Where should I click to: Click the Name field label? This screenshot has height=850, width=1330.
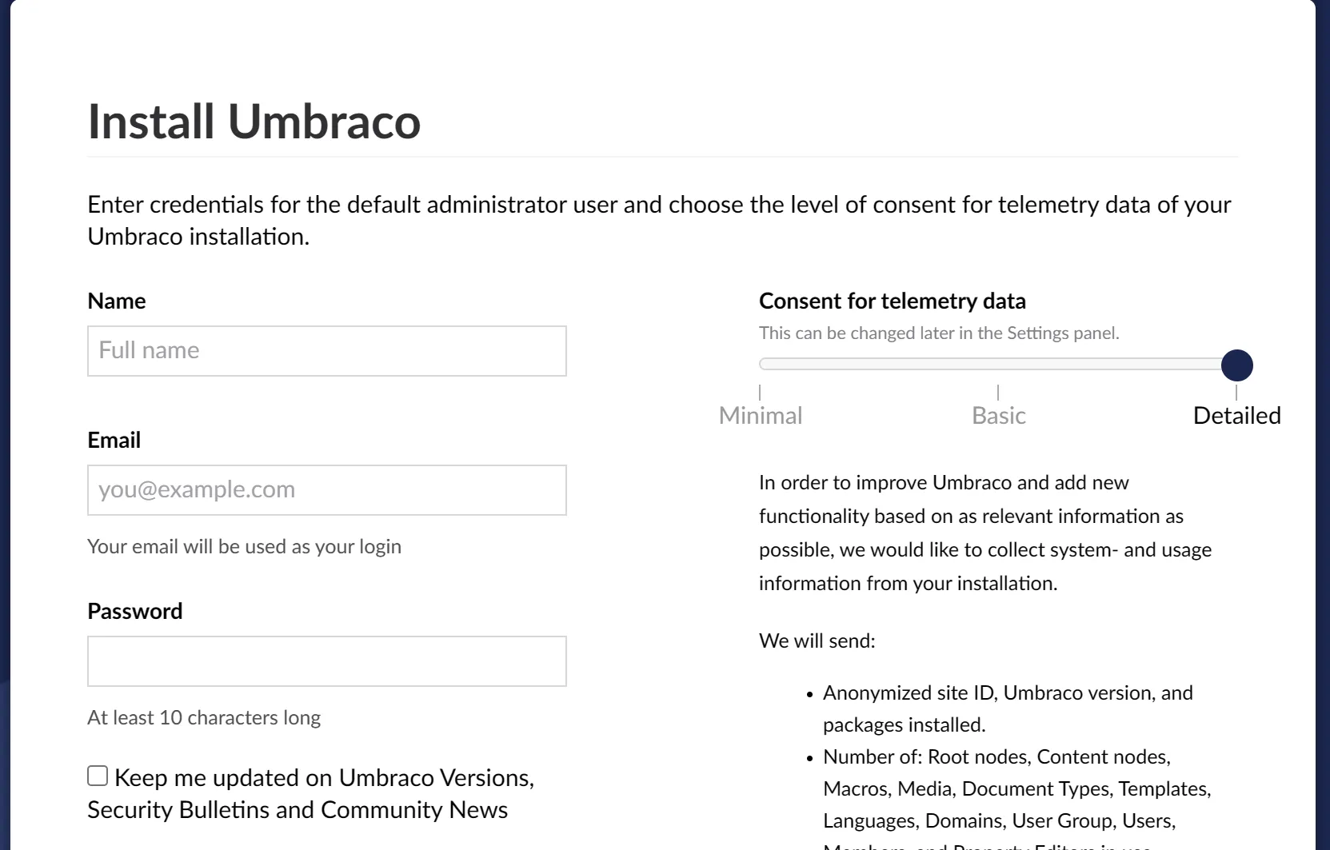pyautogui.click(x=117, y=301)
